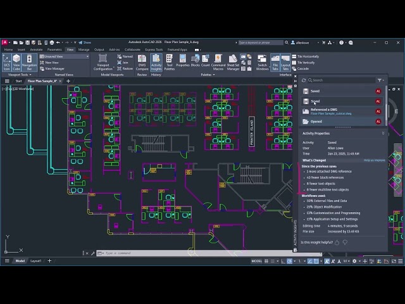Switch to the Manage ribbon tab
This screenshot has width=405, height=304.
tap(84, 49)
